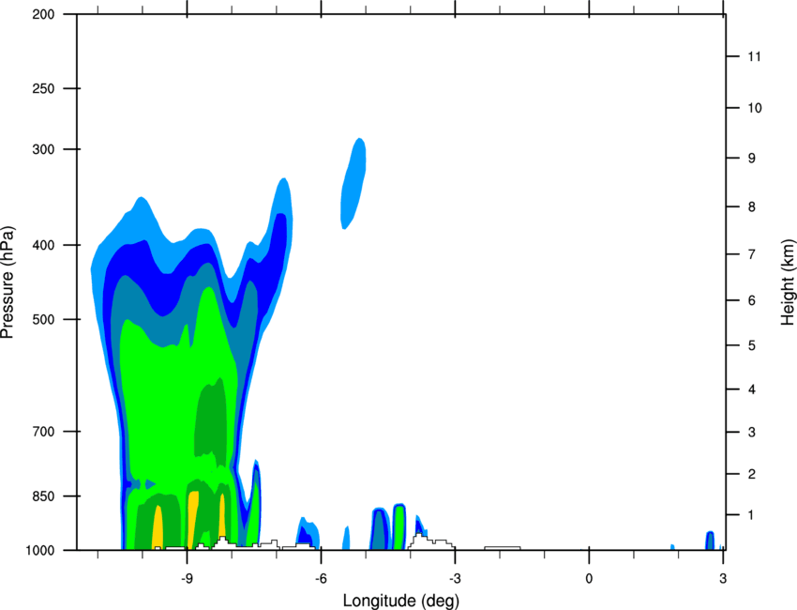The width and height of the screenshot is (797, 610).
Task: Click the 10 km height label
Action: tap(755, 108)
